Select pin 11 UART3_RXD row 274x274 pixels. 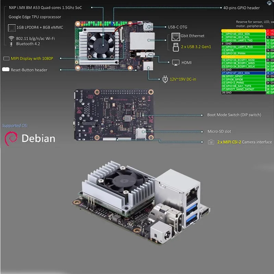pos(244,47)
